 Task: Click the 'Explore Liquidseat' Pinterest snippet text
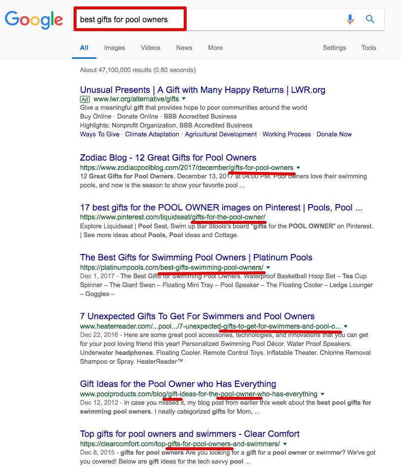click(227, 231)
